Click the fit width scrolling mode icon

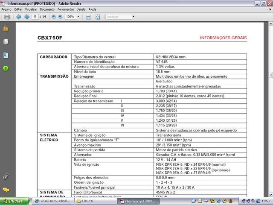[x=88, y=17]
